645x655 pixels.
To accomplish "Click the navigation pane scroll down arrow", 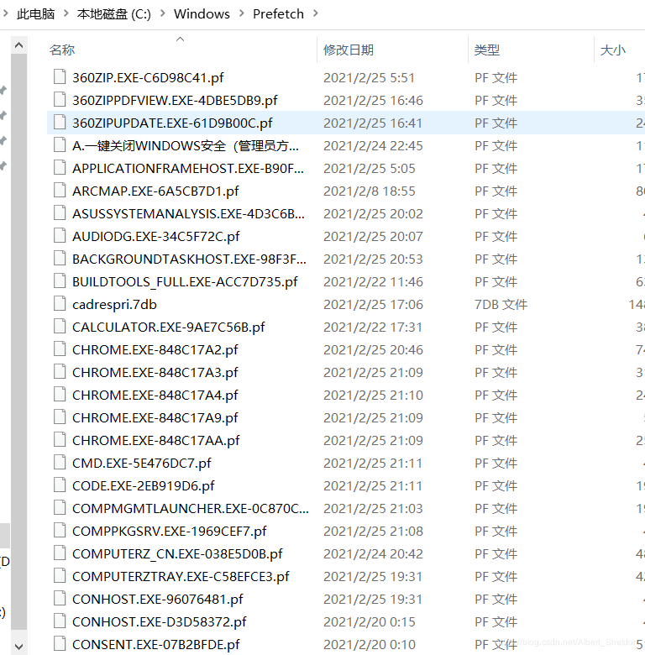I will 18,647.
